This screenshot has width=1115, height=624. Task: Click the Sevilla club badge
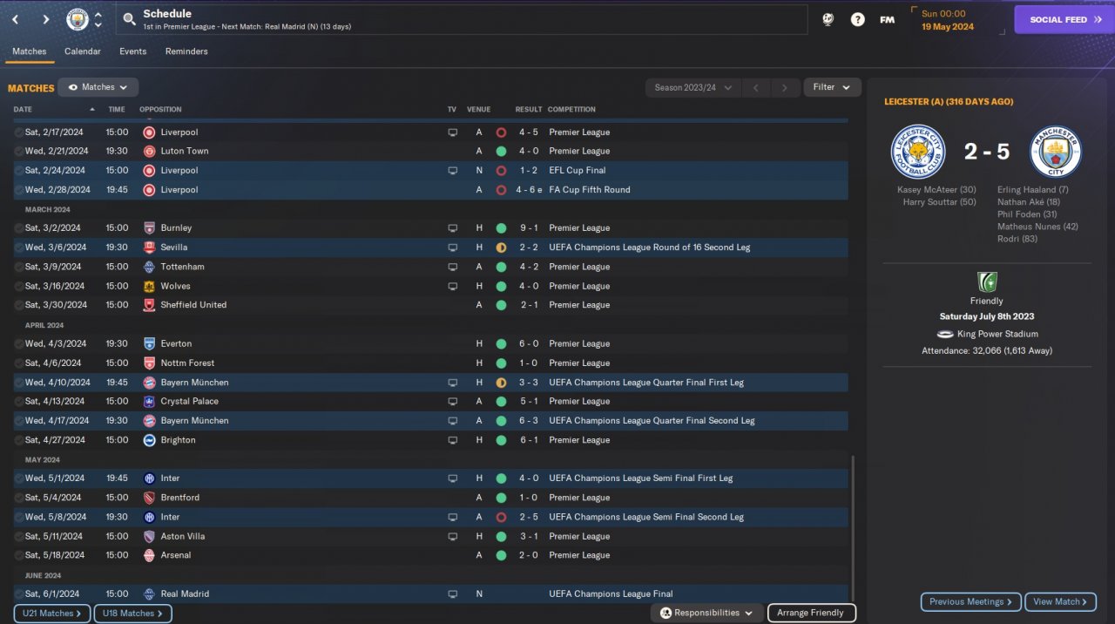(x=149, y=248)
